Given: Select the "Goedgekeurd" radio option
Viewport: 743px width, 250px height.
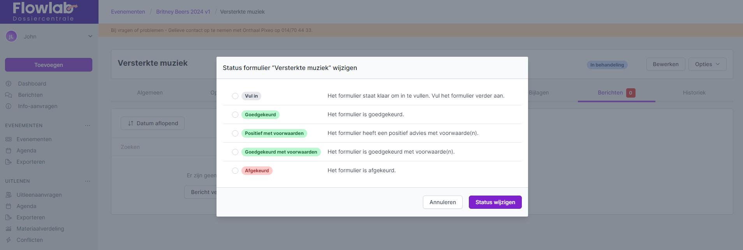Looking at the screenshot, I should pyautogui.click(x=235, y=115).
